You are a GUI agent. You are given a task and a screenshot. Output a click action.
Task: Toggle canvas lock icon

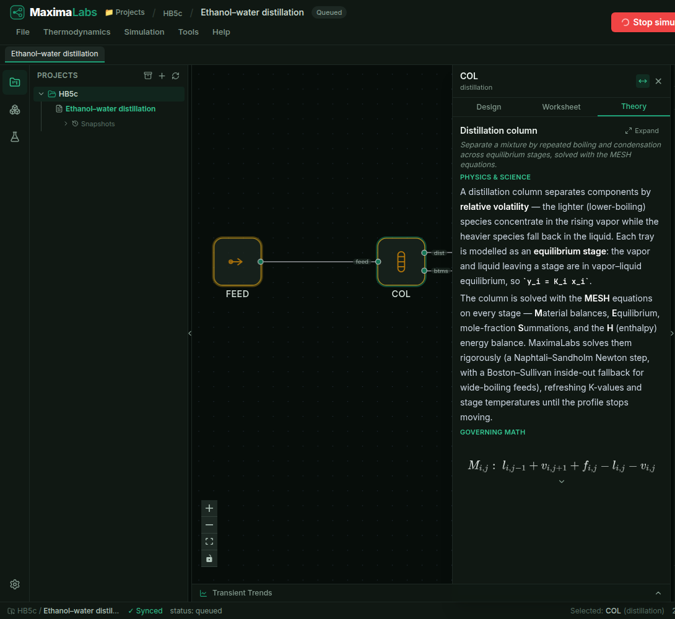(x=209, y=558)
